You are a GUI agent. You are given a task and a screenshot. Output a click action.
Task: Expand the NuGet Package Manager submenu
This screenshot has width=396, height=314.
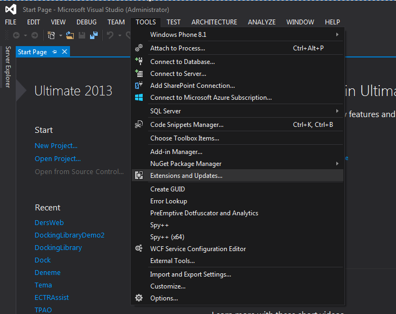(337, 164)
